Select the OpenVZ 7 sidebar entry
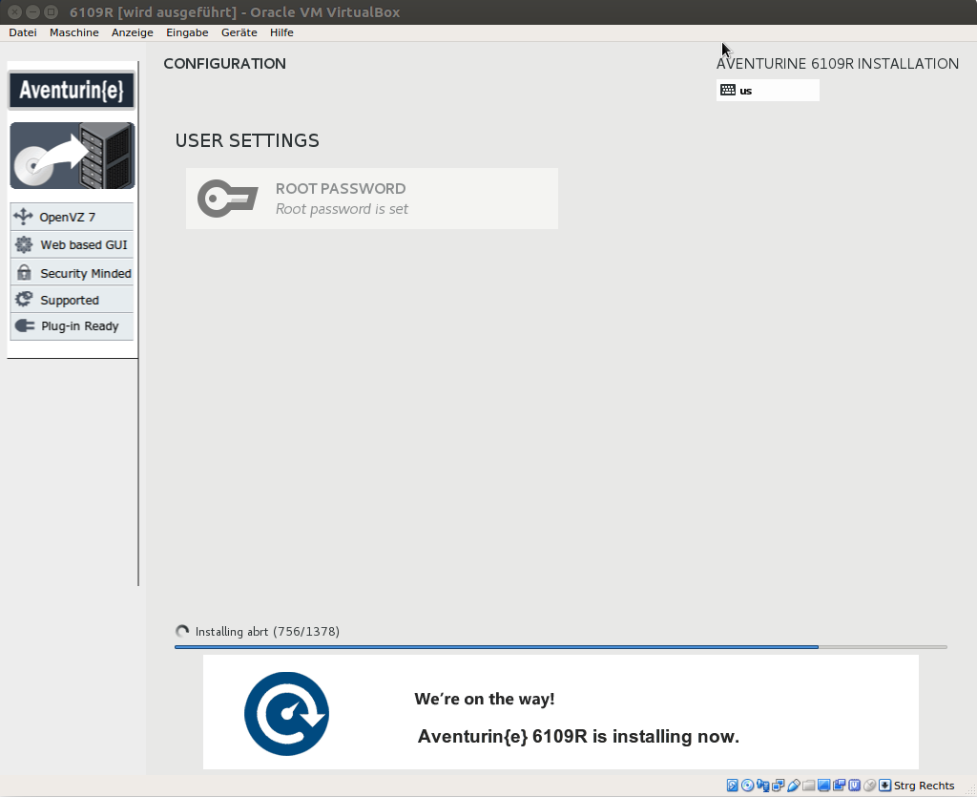Screen dimensions: 977x797 tap(72, 217)
